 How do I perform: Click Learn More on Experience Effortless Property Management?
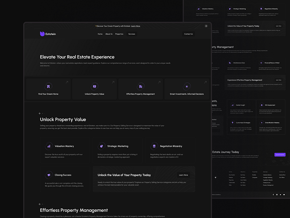coord(278,80)
